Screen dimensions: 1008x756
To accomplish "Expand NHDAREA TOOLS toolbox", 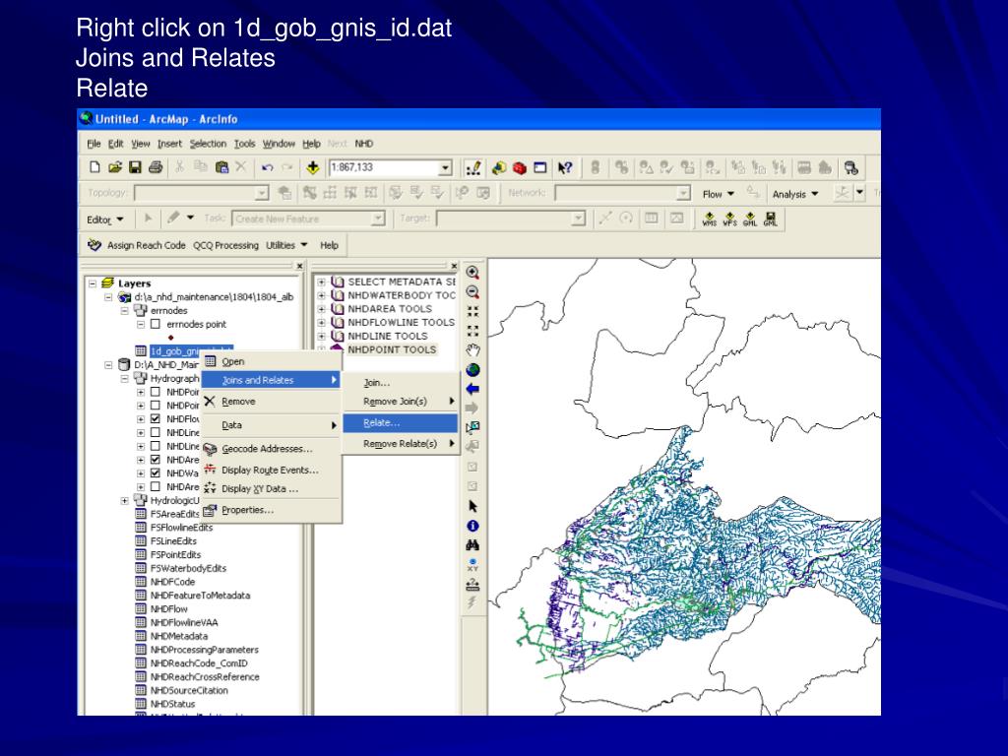I will click(321, 309).
